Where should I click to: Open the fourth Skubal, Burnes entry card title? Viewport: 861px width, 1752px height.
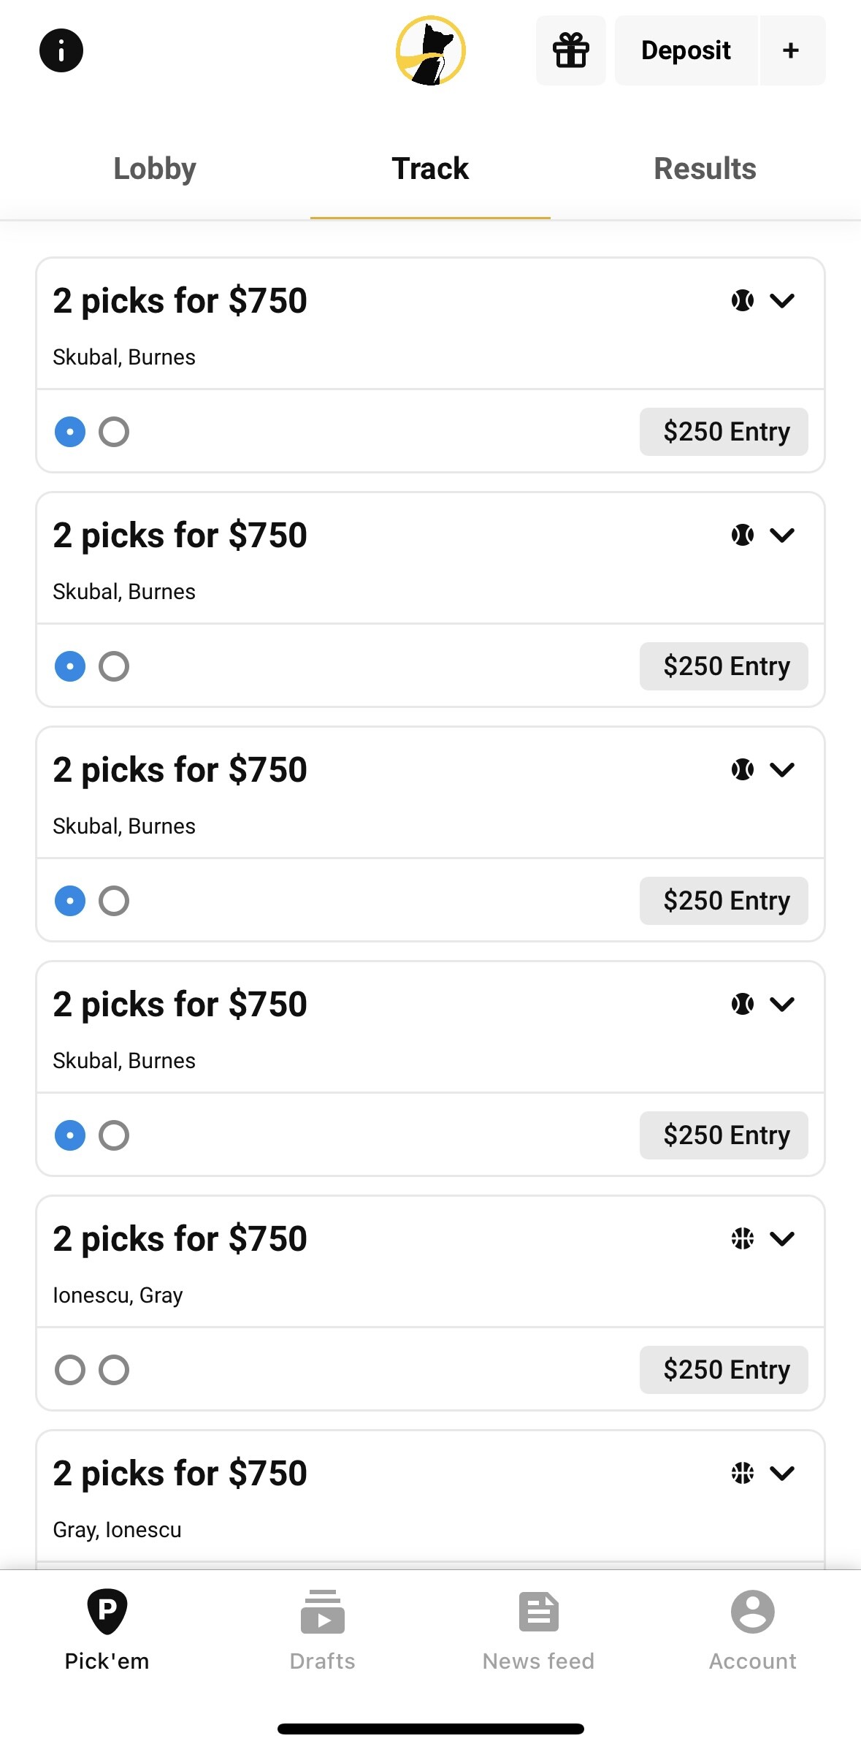pyautogui.click(x=180, y=1005)
